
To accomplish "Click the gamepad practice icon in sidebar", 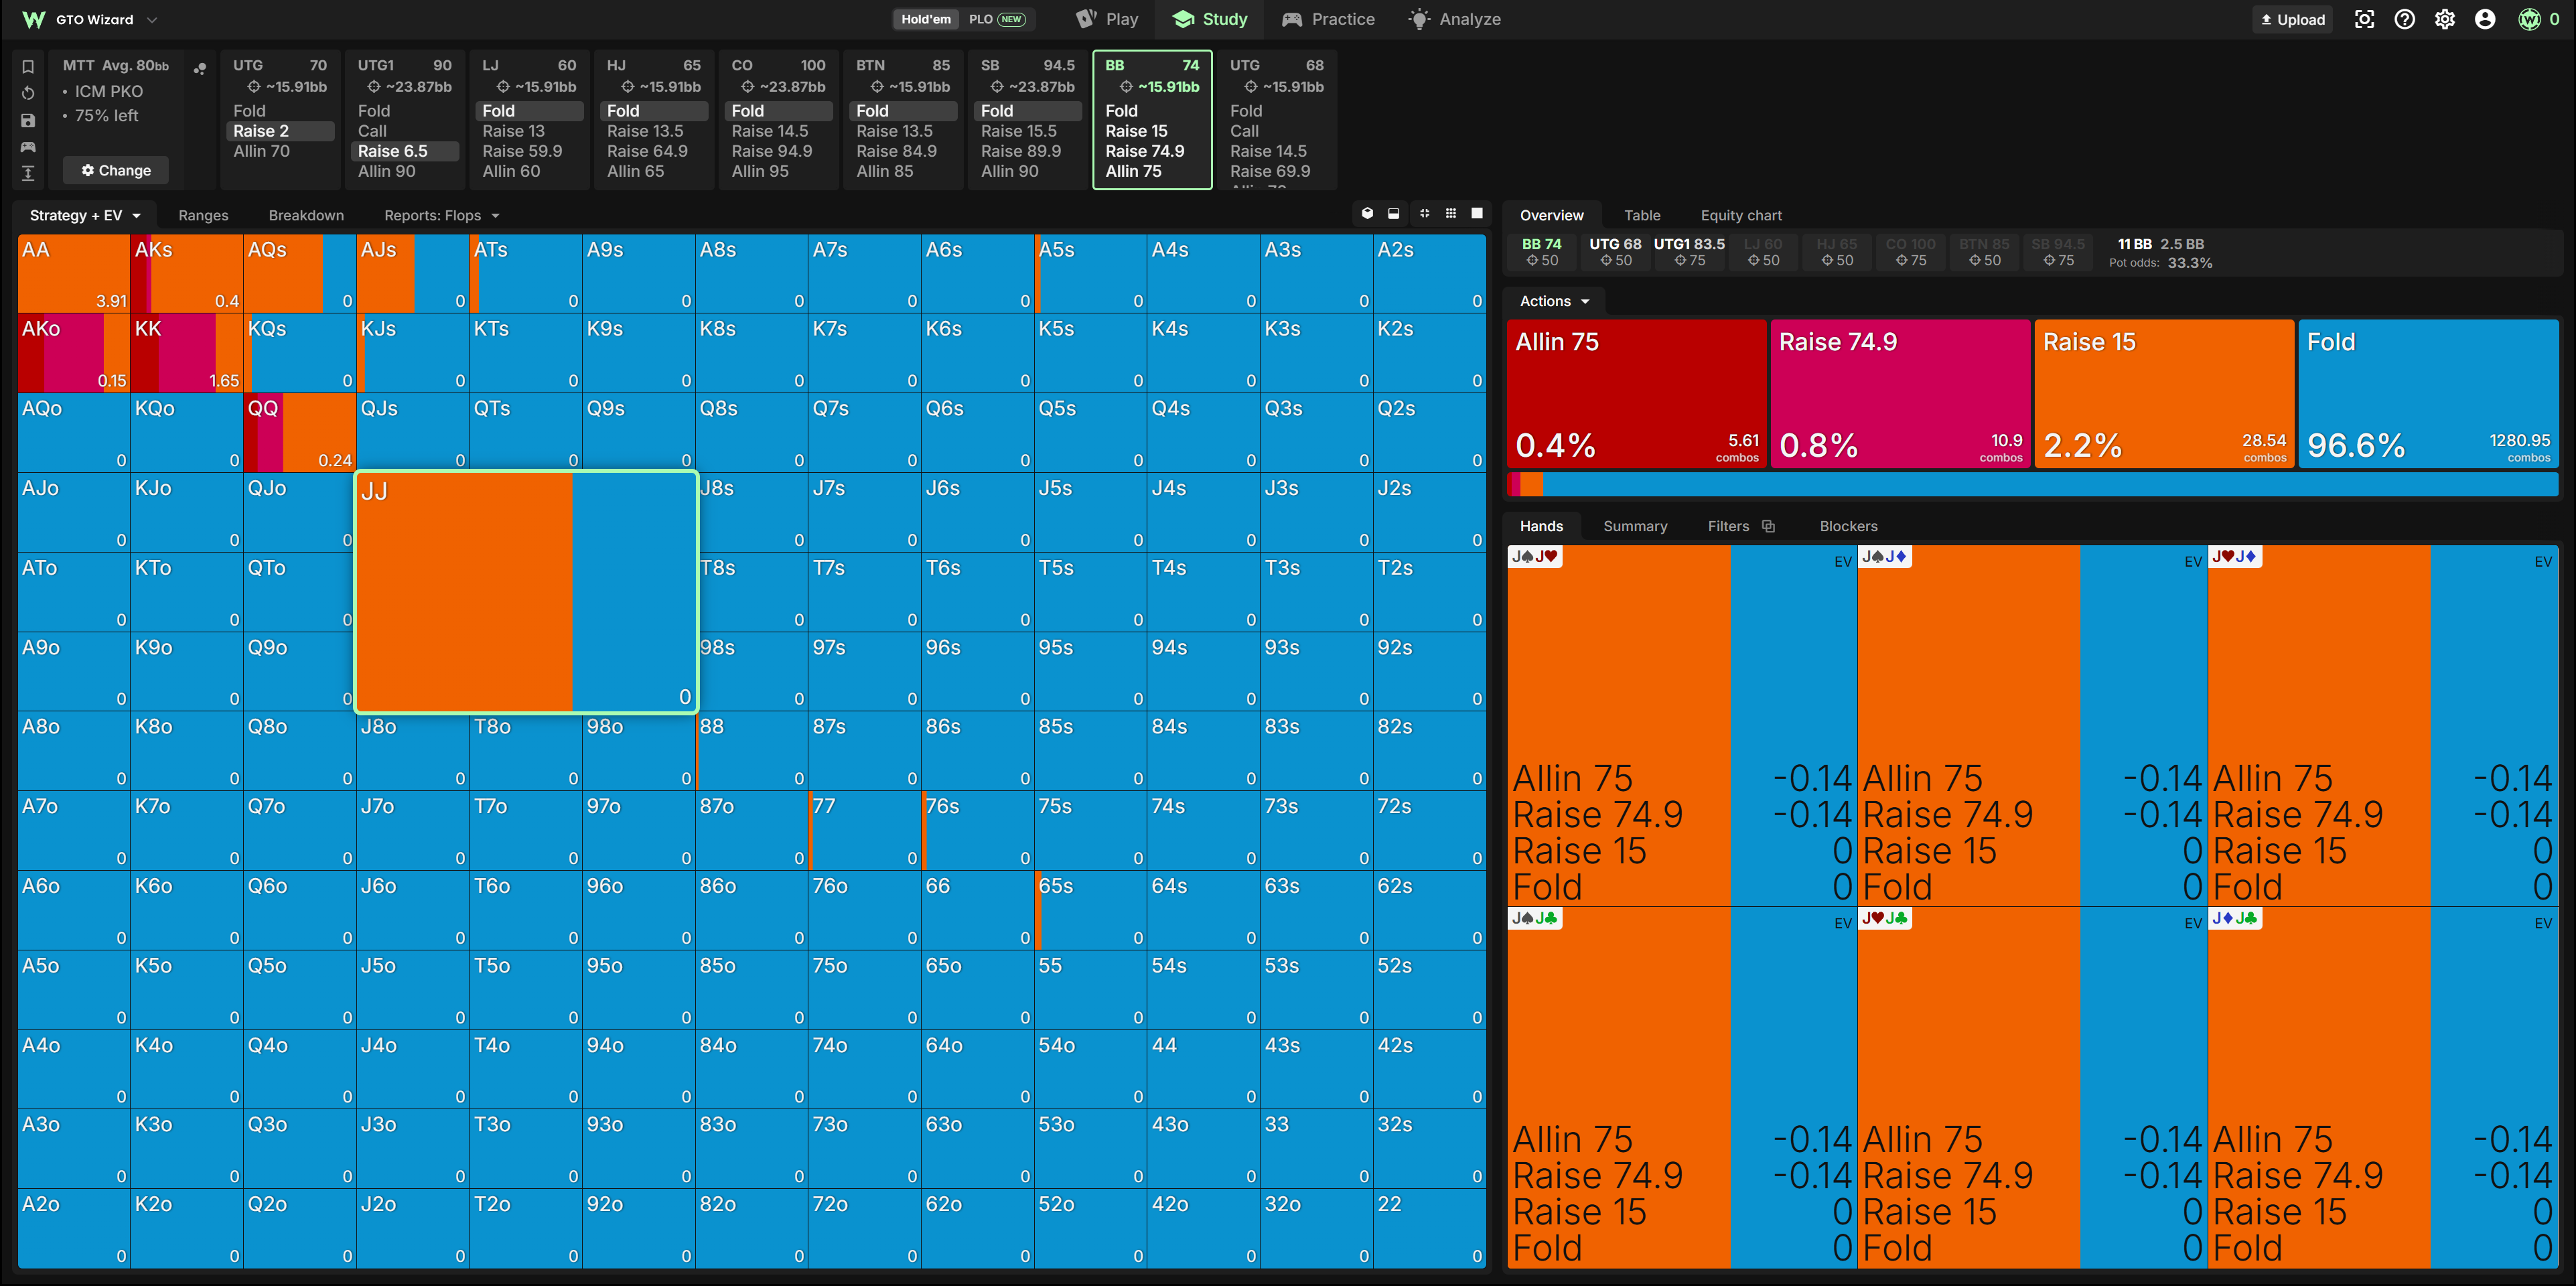I will click(28, 147).
